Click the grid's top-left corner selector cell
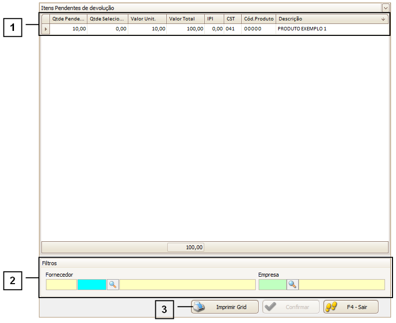396x323 pixels. [x=46, y=19]
